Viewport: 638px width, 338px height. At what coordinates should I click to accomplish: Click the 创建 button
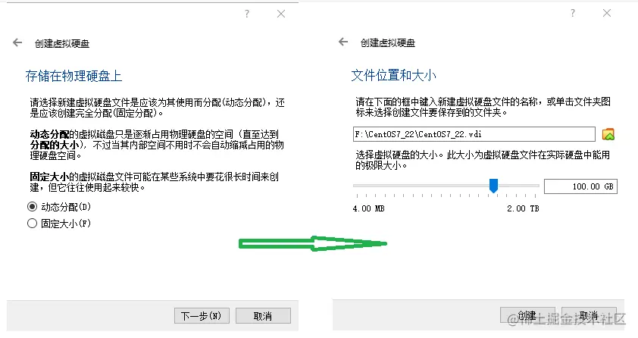tap(527, 315)
